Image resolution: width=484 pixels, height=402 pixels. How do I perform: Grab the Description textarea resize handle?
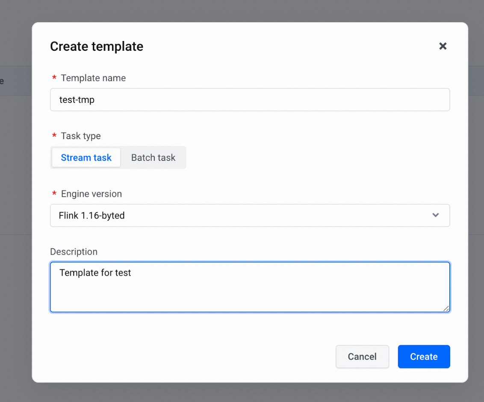(x=446, y=309)
